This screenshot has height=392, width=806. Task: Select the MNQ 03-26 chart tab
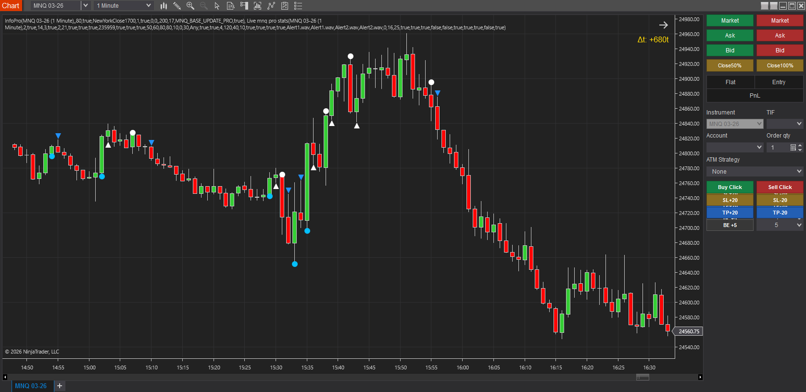pos(31,386)
